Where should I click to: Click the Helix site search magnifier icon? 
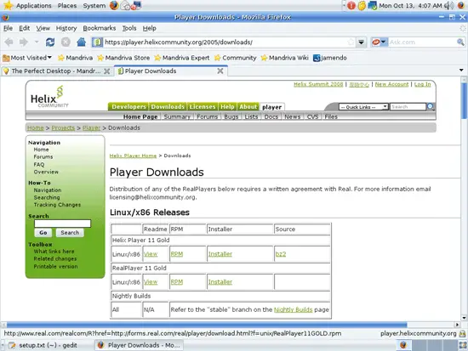pos(431,106)
